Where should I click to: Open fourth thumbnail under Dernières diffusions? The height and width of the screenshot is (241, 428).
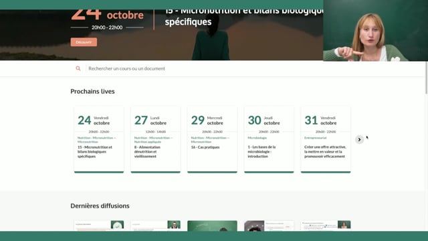click(x=269, y=226)
